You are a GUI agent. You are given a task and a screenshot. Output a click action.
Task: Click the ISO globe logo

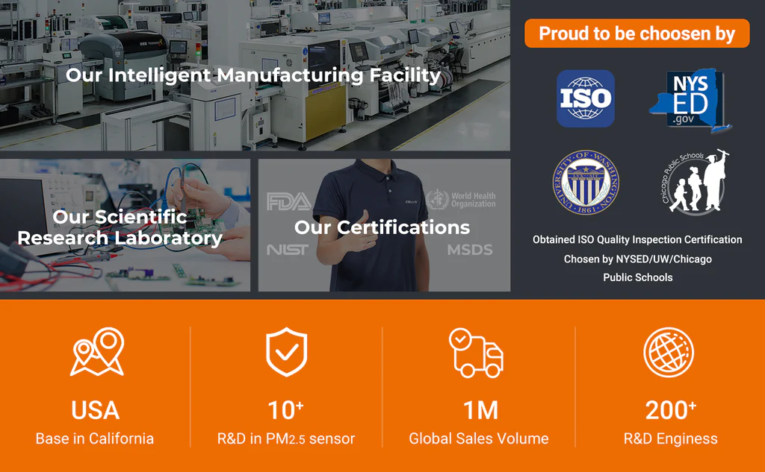pos(586,98)
